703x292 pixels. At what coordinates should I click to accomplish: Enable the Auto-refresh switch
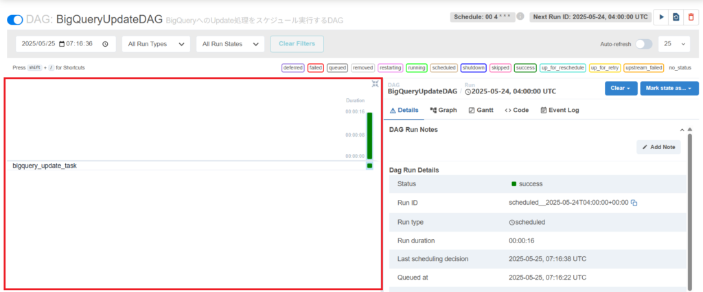[x=644, y=44]
